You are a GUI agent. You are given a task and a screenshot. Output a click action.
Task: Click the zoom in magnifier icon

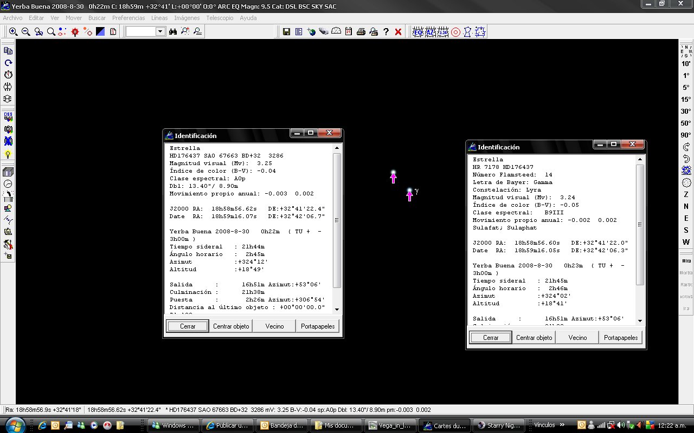tap(13, 32)
